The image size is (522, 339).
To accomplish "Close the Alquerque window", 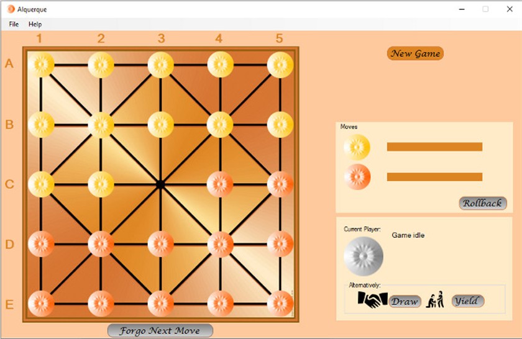I will tap(510, 9).
